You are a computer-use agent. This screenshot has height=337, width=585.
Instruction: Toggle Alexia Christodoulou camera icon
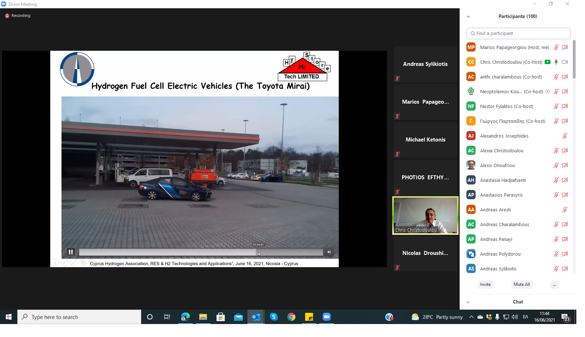[565, 150]
